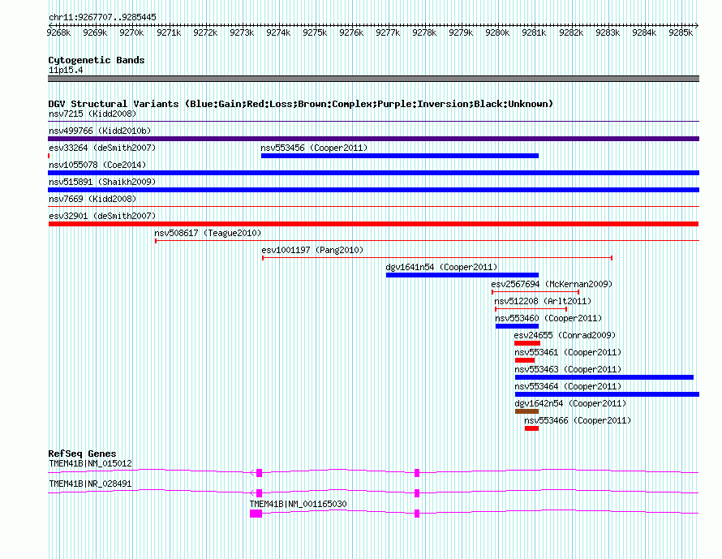Click the nsv553464 (Cooper2011) blue bar
Image resolution: width=722 pixels, height=559 pixels.
click(607, 394)
